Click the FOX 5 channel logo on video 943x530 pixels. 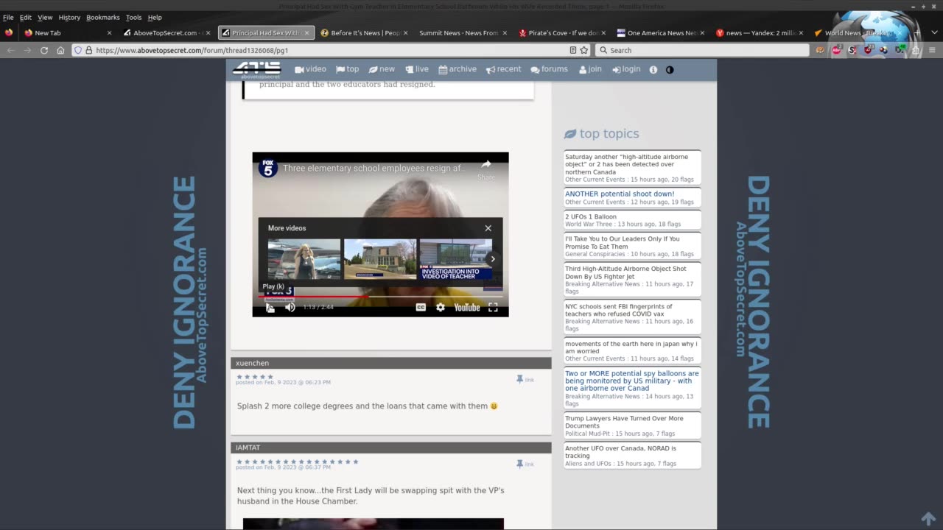[x=268, y=168]
